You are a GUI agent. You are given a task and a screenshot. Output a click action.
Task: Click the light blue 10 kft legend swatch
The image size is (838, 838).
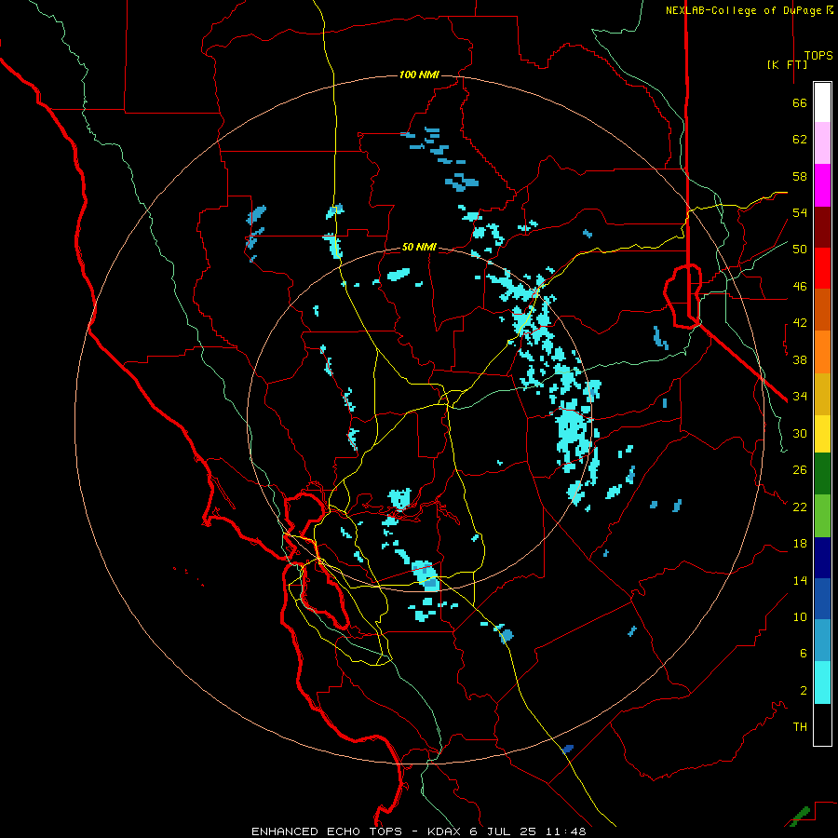(822, 641)
